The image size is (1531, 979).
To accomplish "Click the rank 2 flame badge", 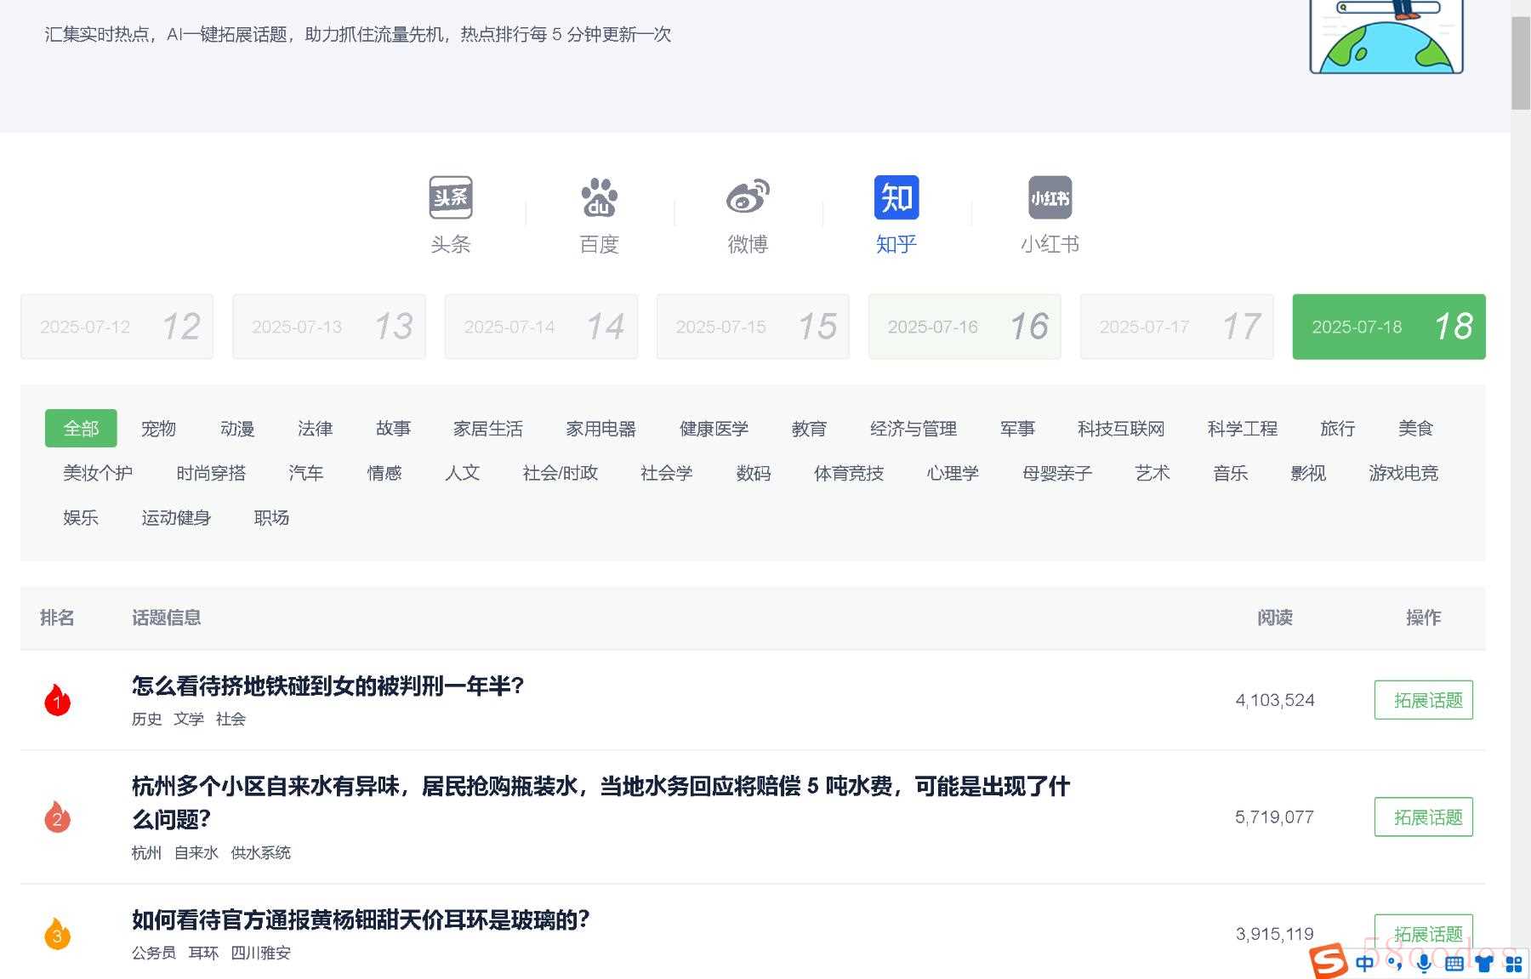I will click(58, 817).
